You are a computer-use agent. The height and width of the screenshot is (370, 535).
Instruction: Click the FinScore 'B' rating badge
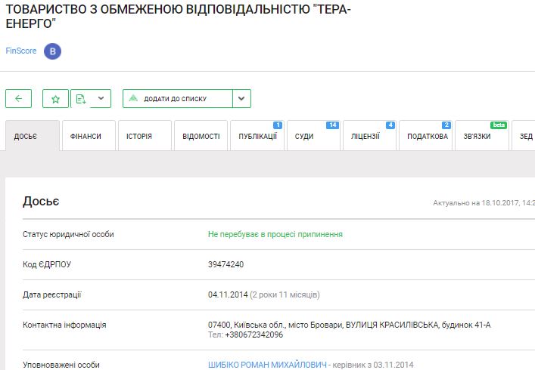(x=52, y=51)
